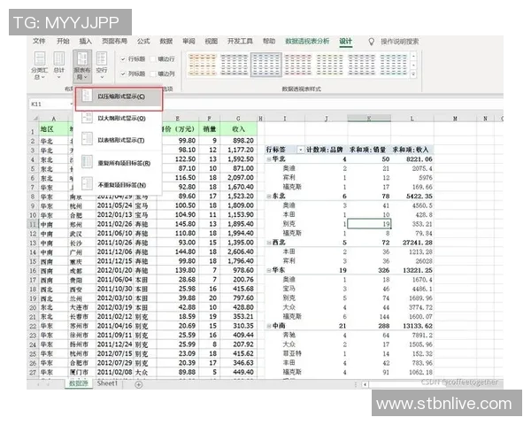Viewport: 531px width, 425px height.
Task: Apply the second gray pivot table style
Action: [x=235, y=65]
